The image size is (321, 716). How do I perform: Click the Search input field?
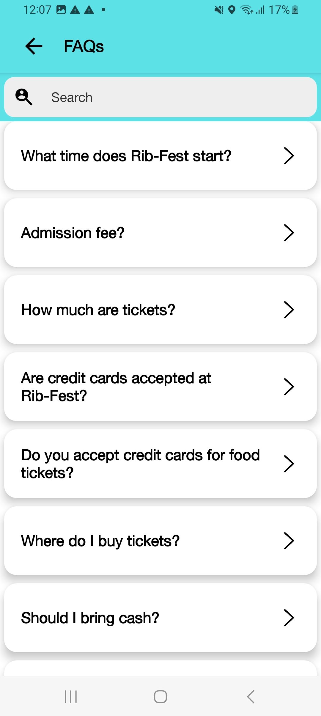[178, 97]
